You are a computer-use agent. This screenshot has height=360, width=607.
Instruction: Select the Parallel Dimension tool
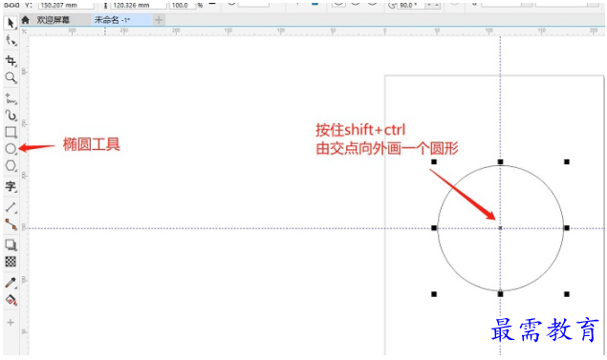tap(11, 207)
